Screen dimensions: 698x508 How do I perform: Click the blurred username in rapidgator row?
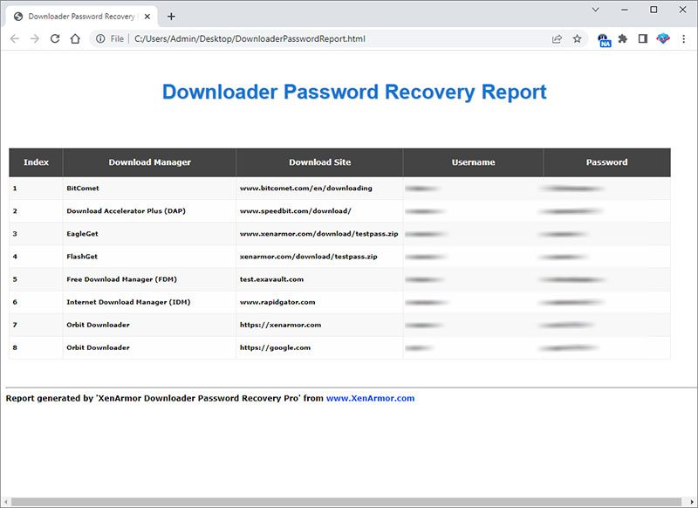[427, 302]
